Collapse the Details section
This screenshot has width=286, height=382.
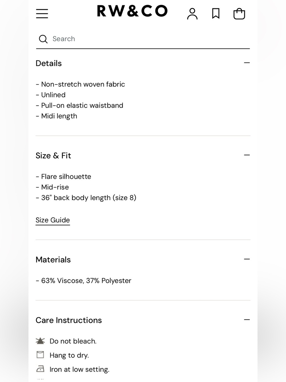247,63
